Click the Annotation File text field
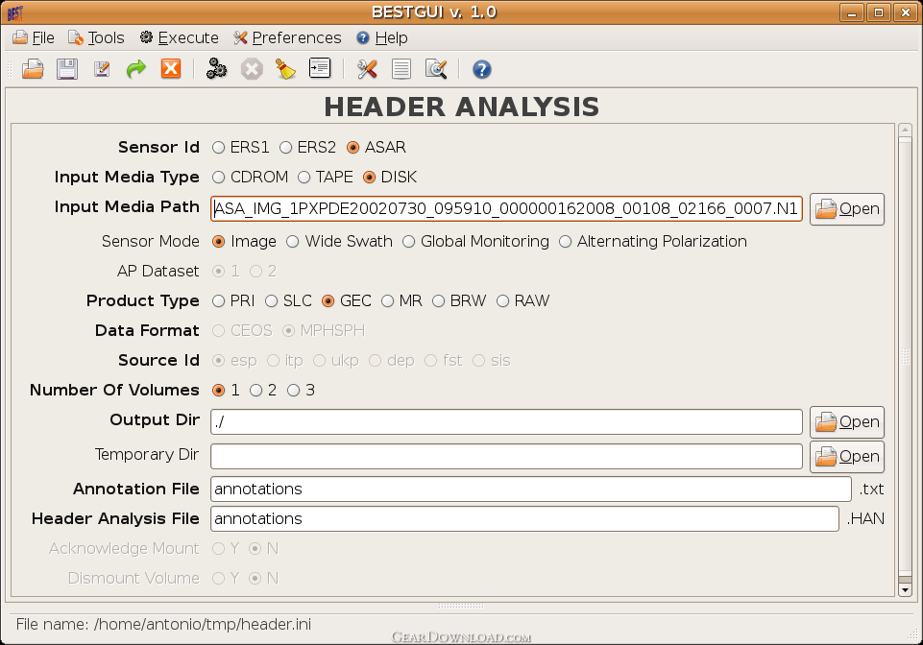Image resolution: width=923 pixels, height=645 pixels. (531, 490)
